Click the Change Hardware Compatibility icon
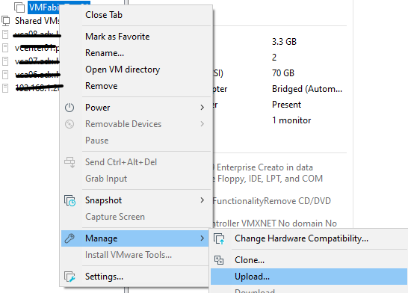Image resolution: width=408 pixels, height=293 pixels. click(219, 238)
